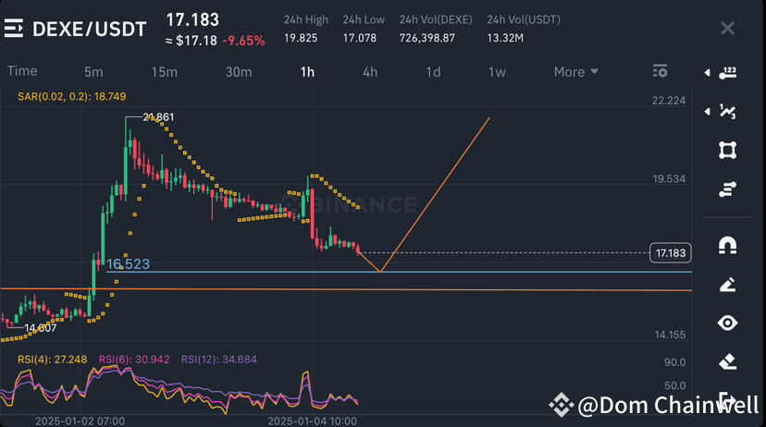Click the current price tag 17.183

coord(670,253)
